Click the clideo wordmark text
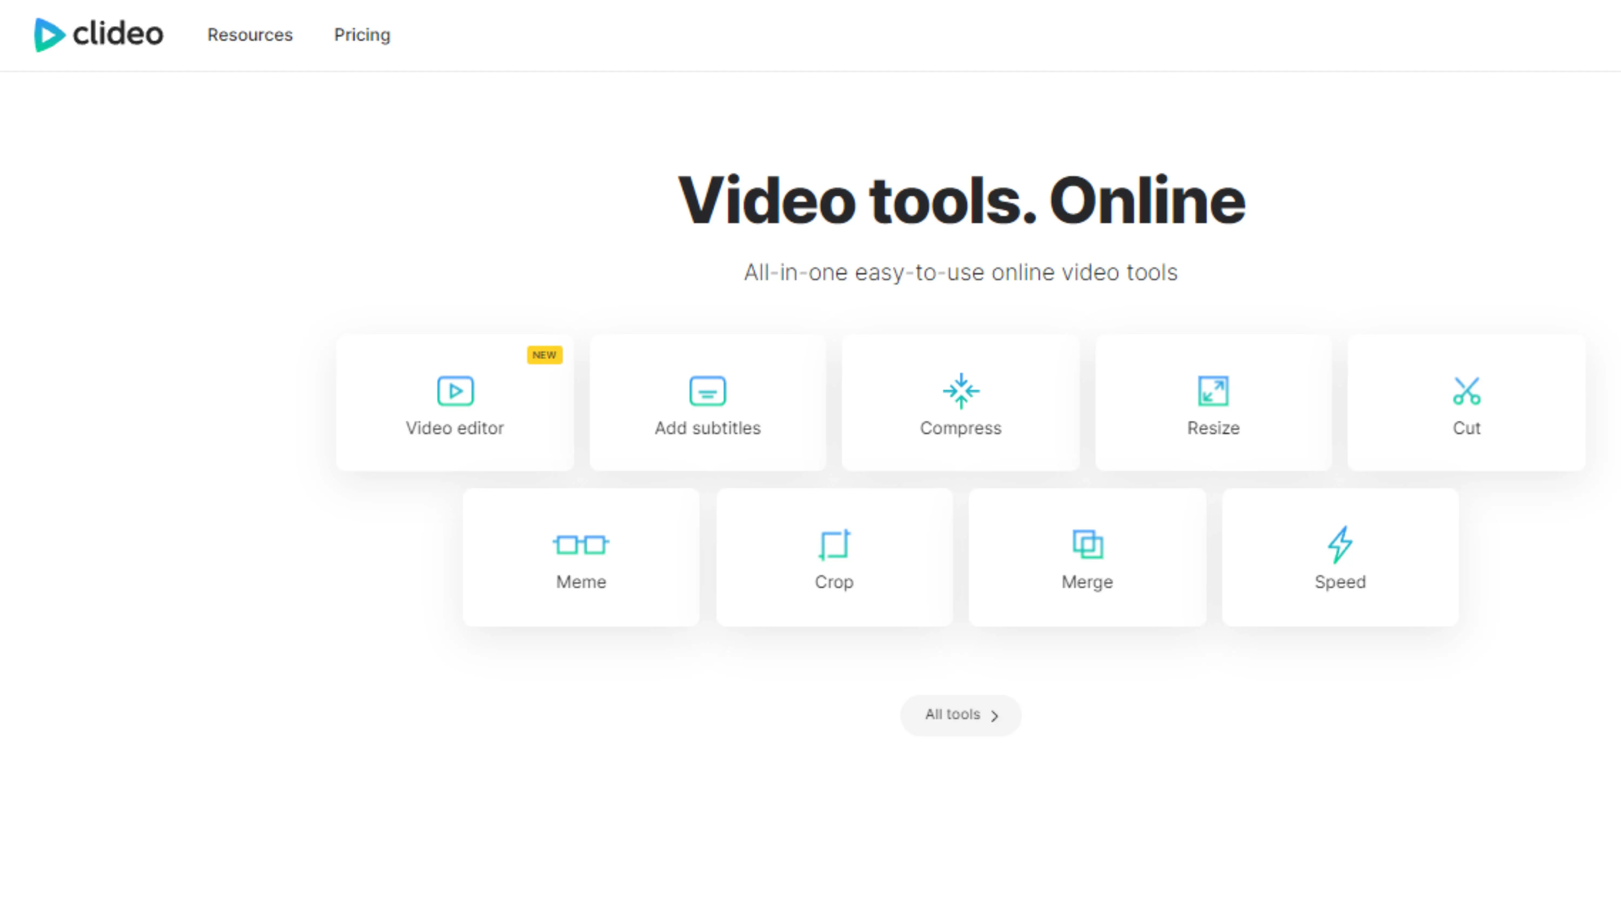The width and height of the screenshot is (1621, 912). coord(118,33)
